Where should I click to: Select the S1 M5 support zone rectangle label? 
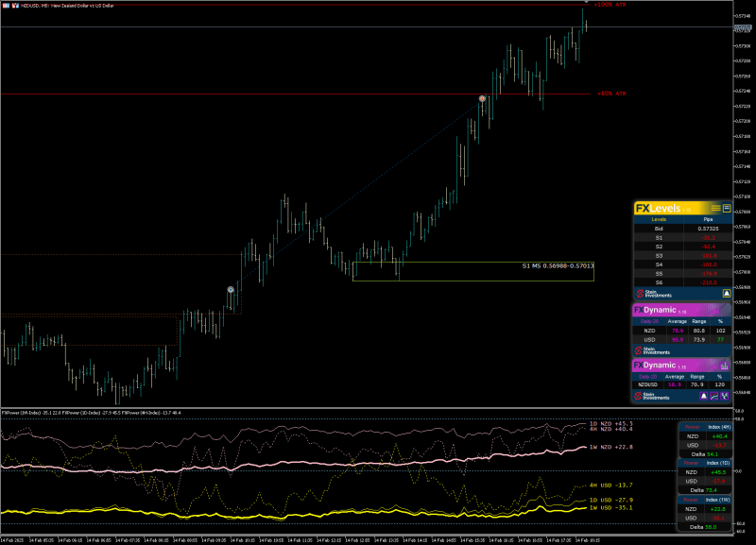point(558,266)
